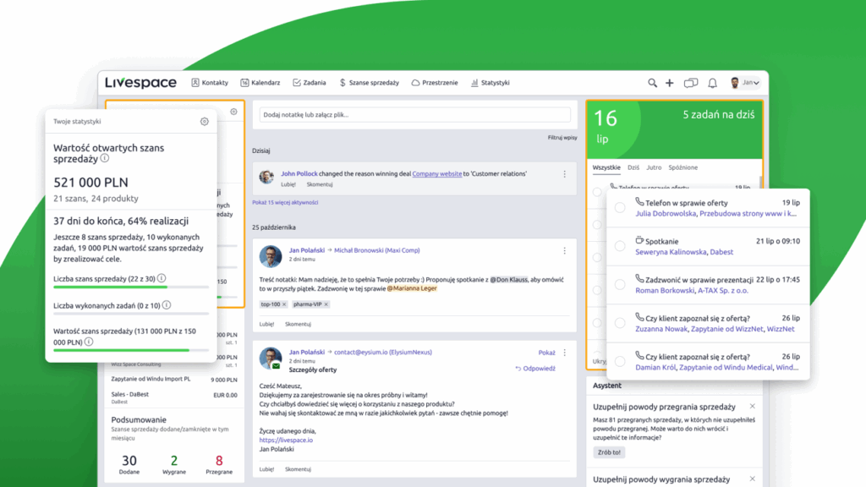Open notifications via the bell icon

(x=711, y=82)
